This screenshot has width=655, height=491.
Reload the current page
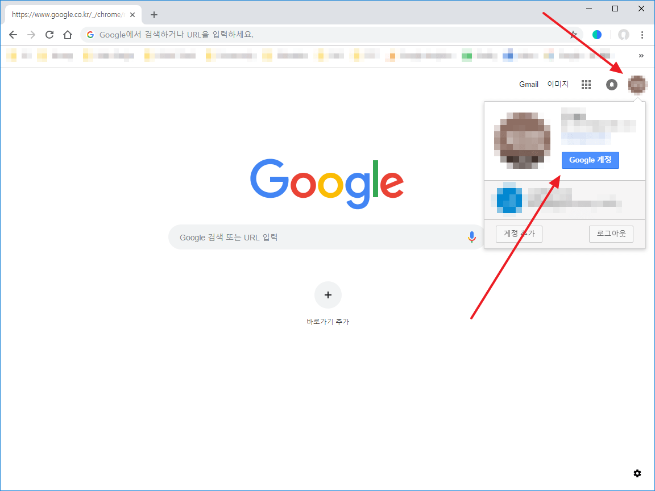[49, 35]
